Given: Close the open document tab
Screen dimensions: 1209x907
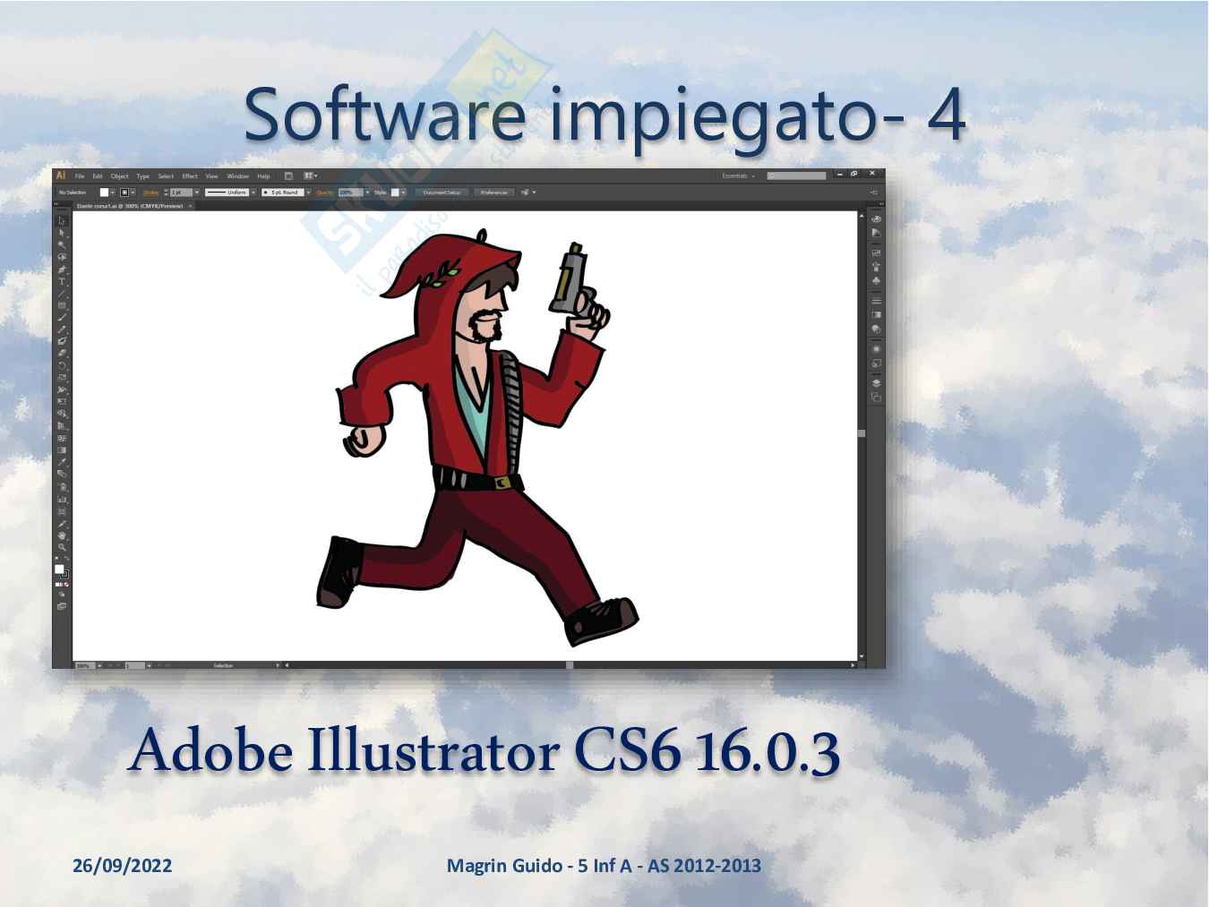Looking at the screenshot, I should (190, 206).
